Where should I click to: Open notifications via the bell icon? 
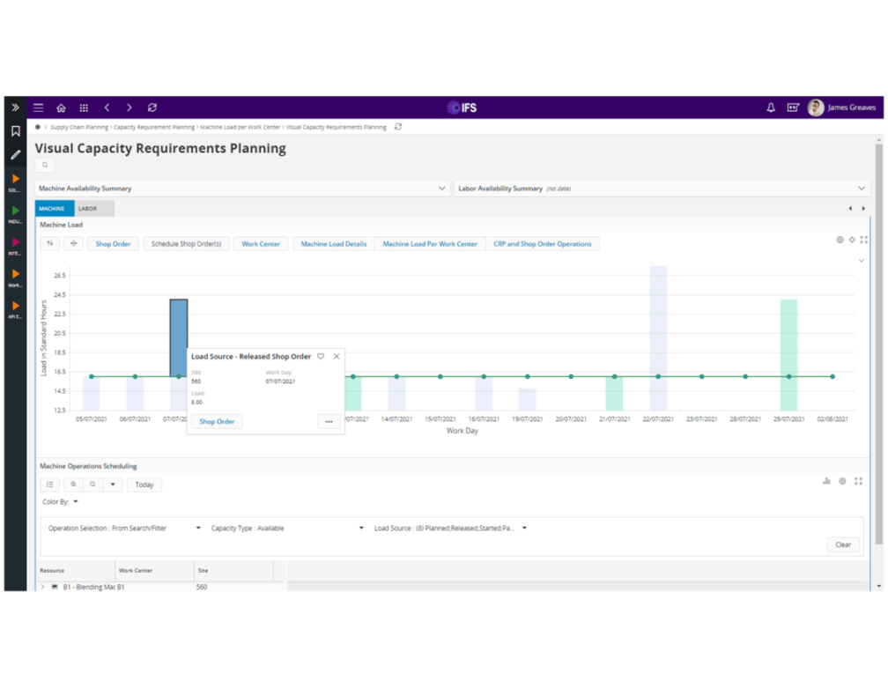(x=771, y=107)
